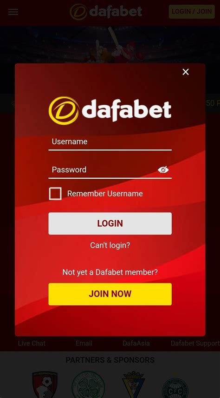
Task: Click the Dafabet logo in header
Action: pos(106,12)
